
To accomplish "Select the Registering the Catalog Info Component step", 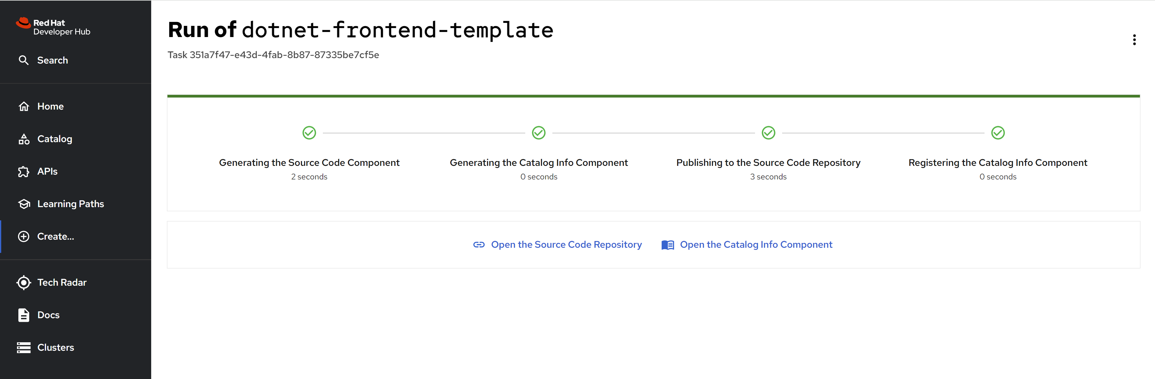I will point(997,163).
